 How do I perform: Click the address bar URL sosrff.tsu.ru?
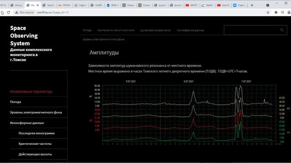53,12
